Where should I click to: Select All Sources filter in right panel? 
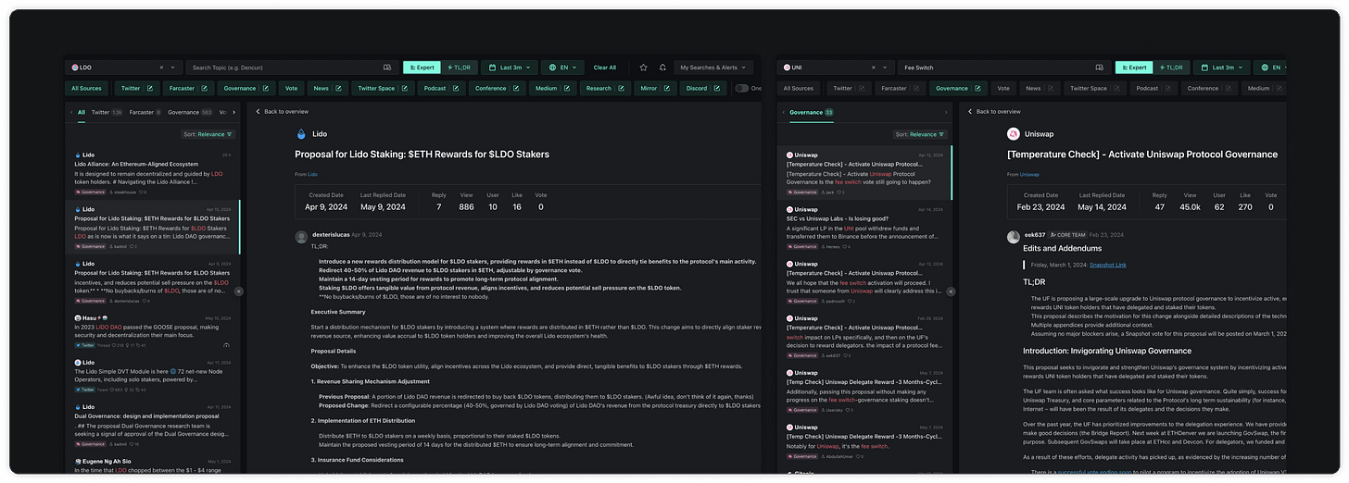798,88
